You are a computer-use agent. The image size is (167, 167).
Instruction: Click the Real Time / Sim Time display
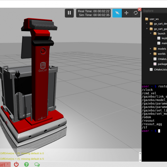(94, 13)
